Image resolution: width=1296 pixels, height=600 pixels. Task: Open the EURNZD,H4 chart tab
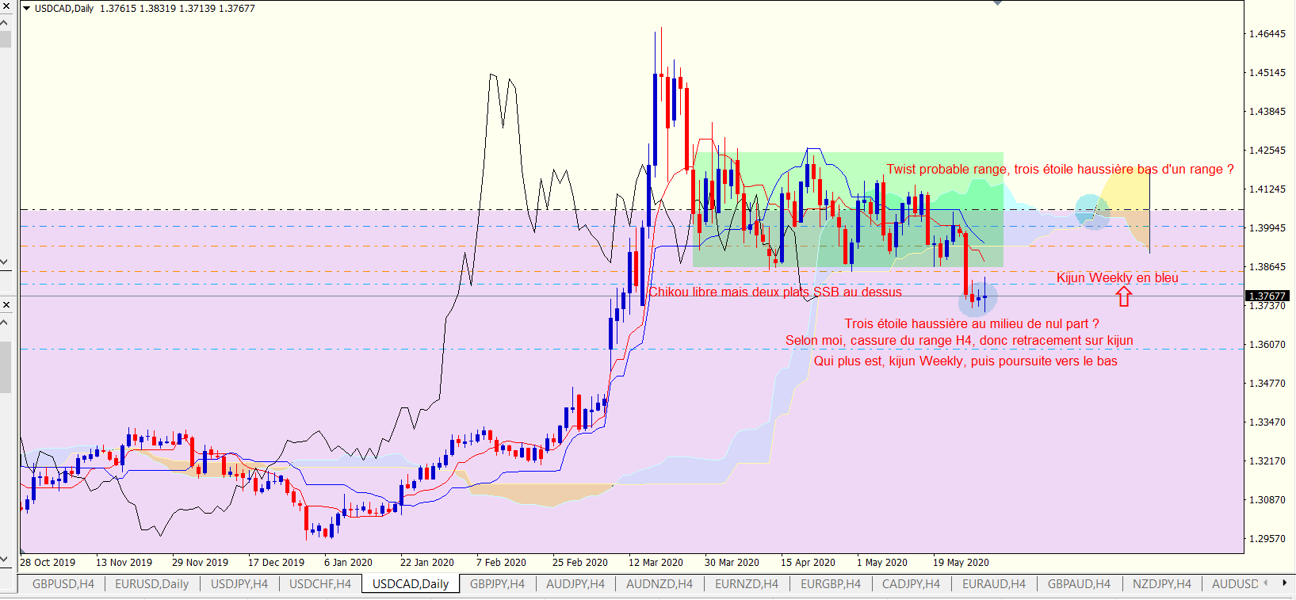746,584
